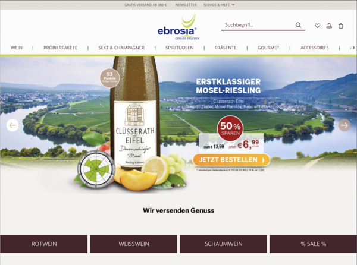The image size is (357, 265).
Task: Select the first carousel dot indicator
Action: 173,185
